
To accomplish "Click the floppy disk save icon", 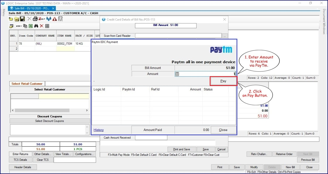I will 22,19.
